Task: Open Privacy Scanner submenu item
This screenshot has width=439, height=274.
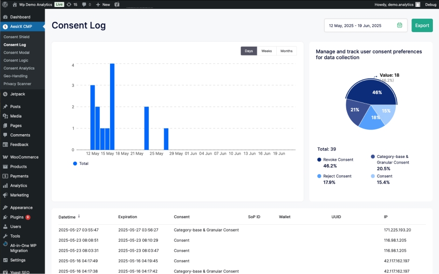Action: [x=17, y=84]
